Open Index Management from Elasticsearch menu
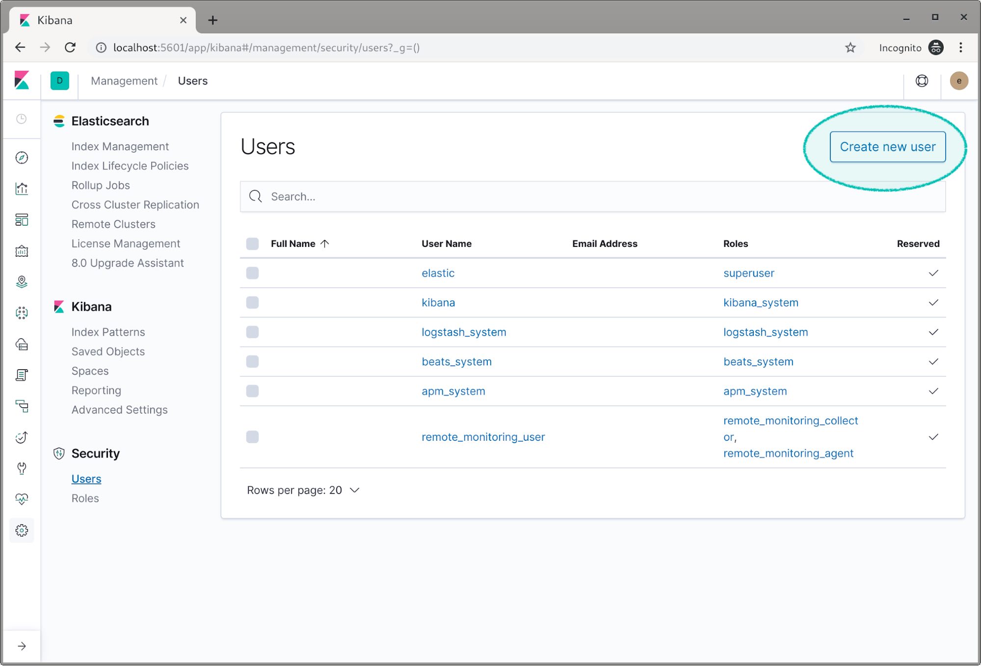This screenshot has width=981, height=666. tap(120, 146)
